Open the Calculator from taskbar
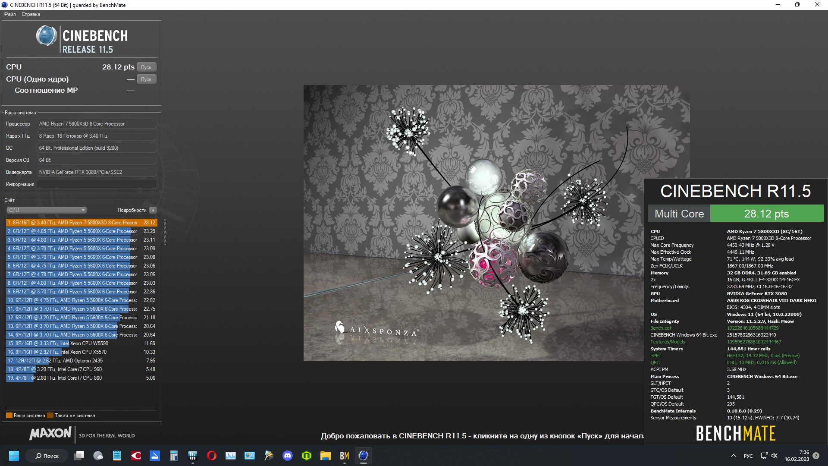828x466 pixels. pyautogui.click(x=174, y=456)
